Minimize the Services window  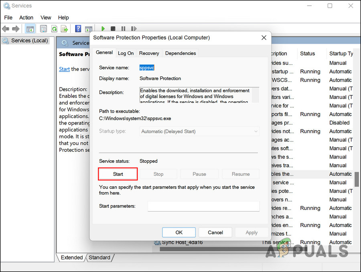[309, 6]
